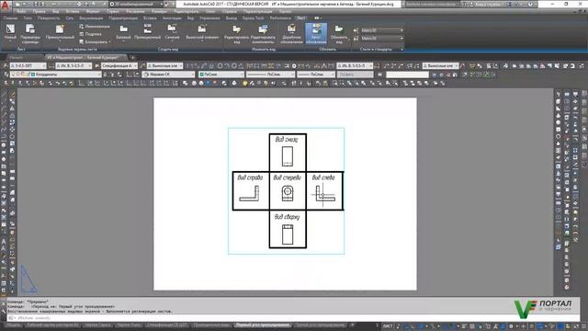Open the AutoCAD application menu logo

click(x=5, y=5)
